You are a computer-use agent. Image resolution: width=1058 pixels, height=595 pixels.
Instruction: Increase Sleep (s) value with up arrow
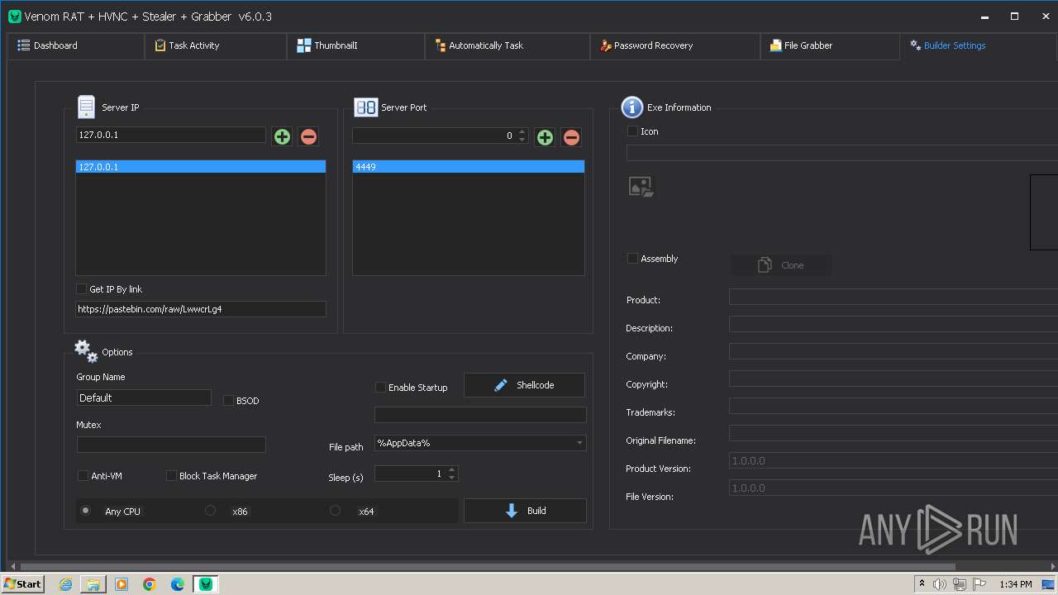coord(451,470)
